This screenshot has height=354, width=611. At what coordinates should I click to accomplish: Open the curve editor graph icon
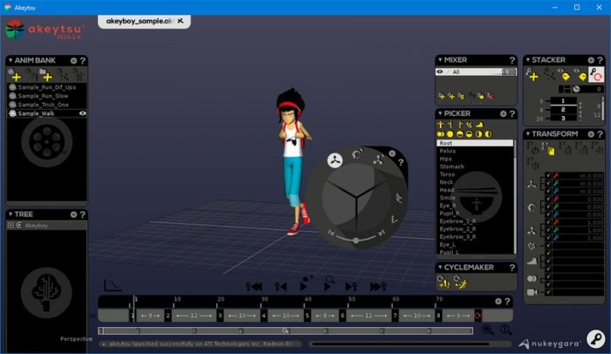pyautogui.click(x=113, y=284)
